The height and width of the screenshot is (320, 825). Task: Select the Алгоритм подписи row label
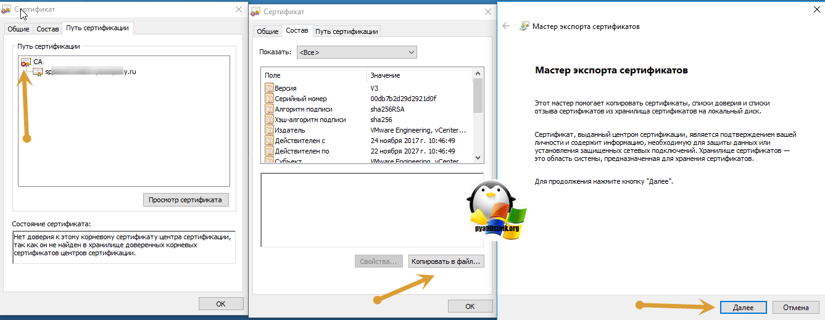(x=305, y=109)
